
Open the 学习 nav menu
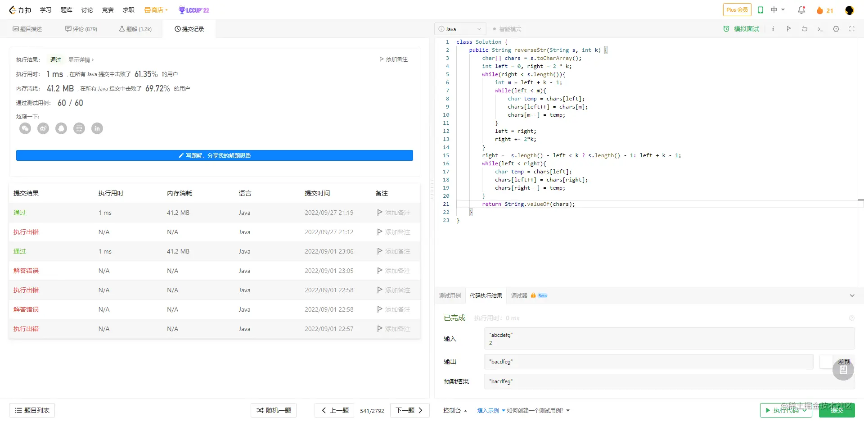pyautogui.click(x=45, y=10)
